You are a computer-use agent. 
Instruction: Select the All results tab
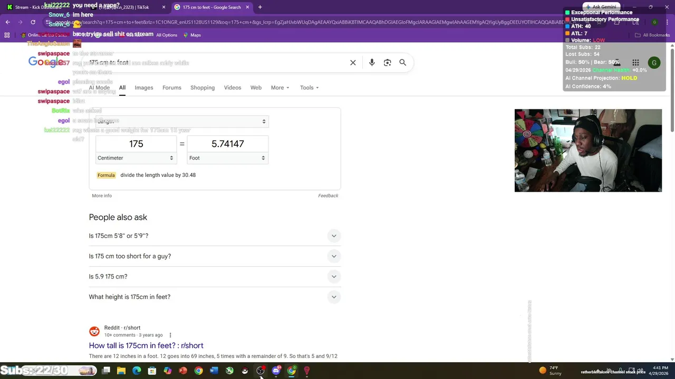point(122,88)
